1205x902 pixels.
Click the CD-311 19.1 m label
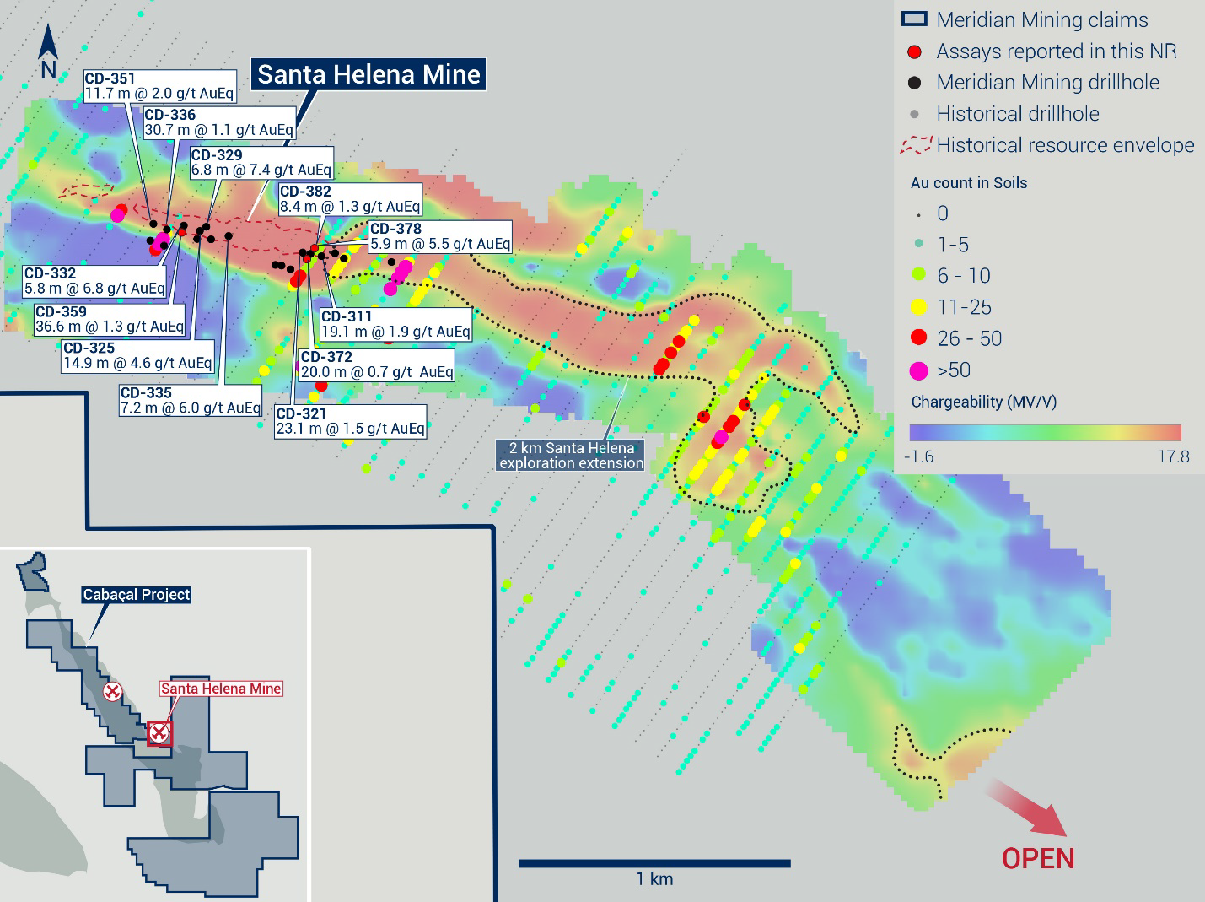tap(395, 324)
